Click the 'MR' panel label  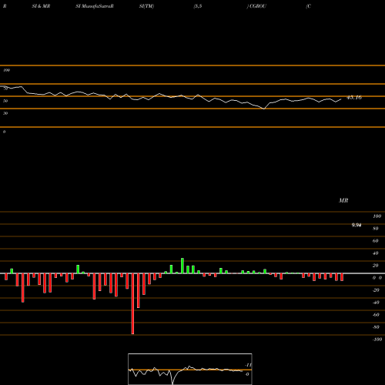pyautogui.click(x=343, y=200)
